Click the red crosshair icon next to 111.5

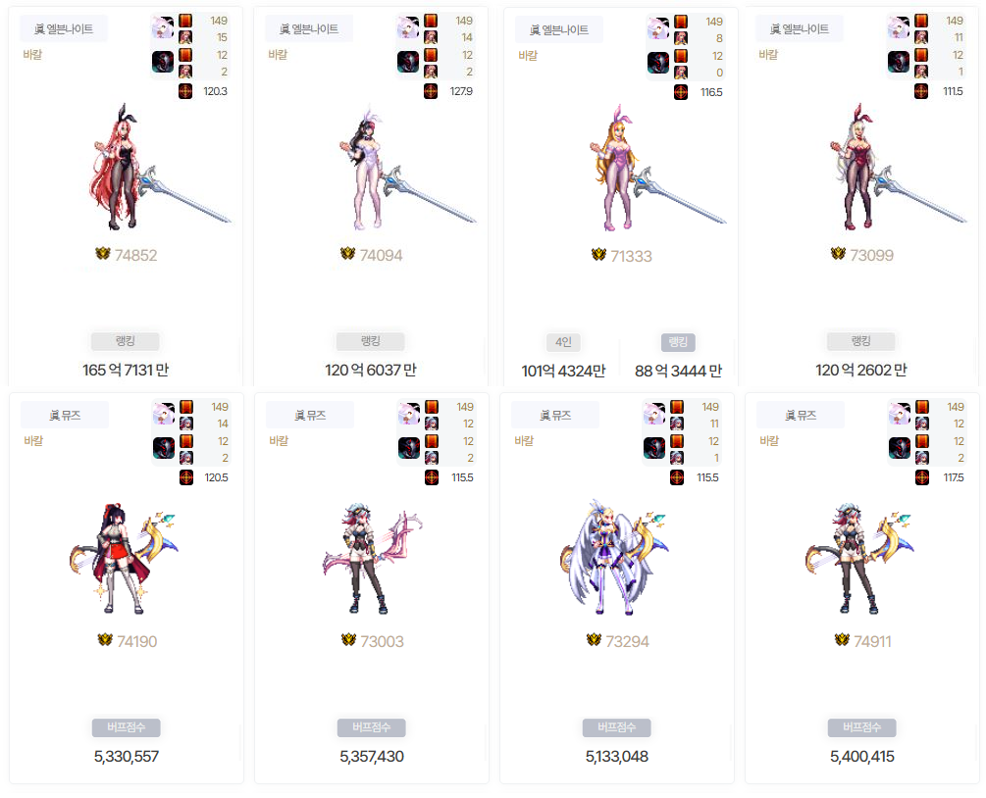pyautogui.click(x=921, y=91)
